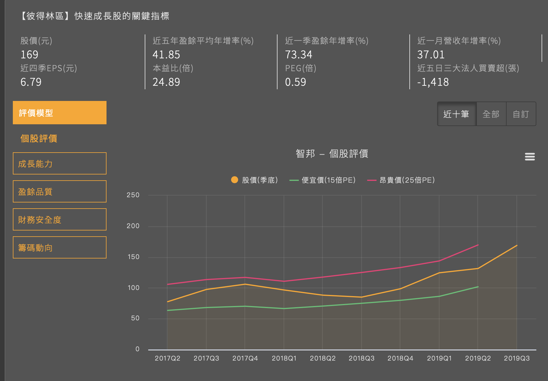Toggle the 便宜價(15倍PE) legend series
This screenshot has width=548, height=381.
[322, 180]
